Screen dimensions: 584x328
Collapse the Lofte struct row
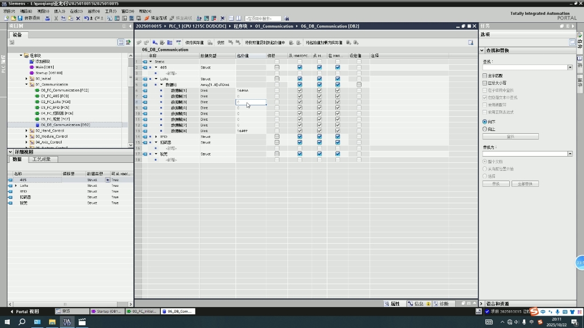156,79
